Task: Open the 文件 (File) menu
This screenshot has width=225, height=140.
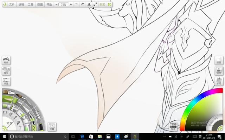Action: [12, 5]
